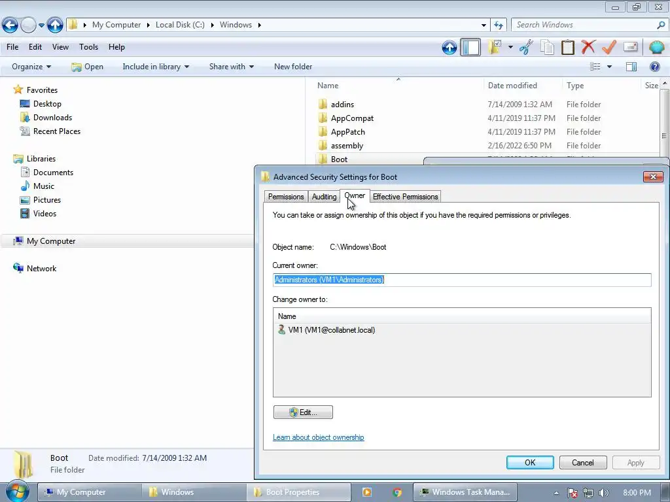Click the red X Delete icon
The height and width of the screenshot is (502, 670).
pos(588,47)
